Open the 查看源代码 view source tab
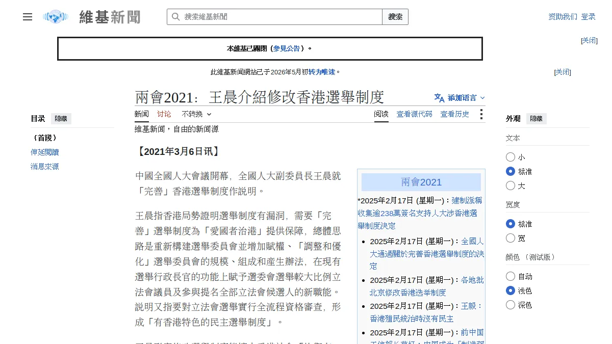The image size is (612, 344). [x=415, y=114]
